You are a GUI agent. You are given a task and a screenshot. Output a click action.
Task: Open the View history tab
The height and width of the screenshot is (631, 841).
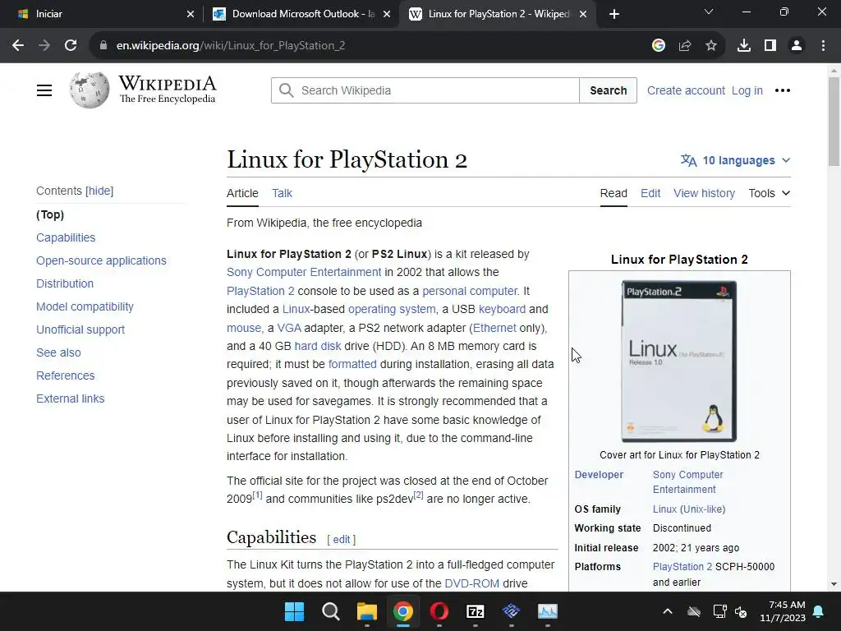[704, 193]
